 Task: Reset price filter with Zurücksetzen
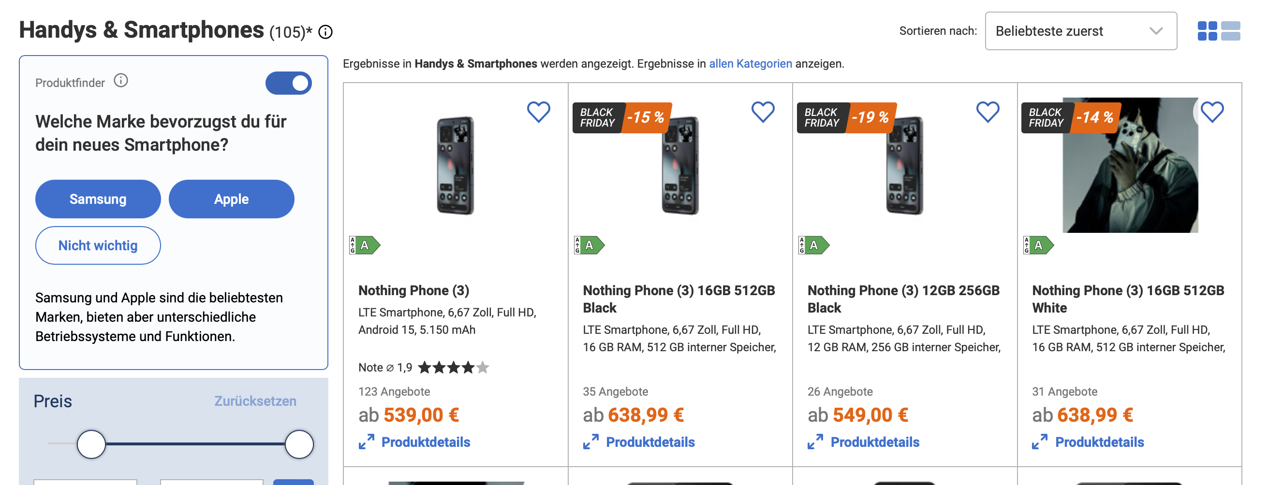pos(255,401)
